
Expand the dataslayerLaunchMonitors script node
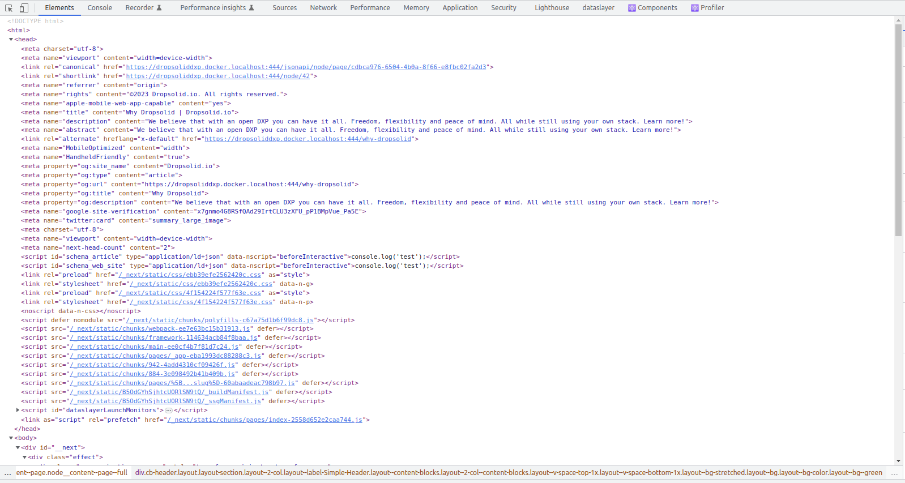tap(18, 411)
